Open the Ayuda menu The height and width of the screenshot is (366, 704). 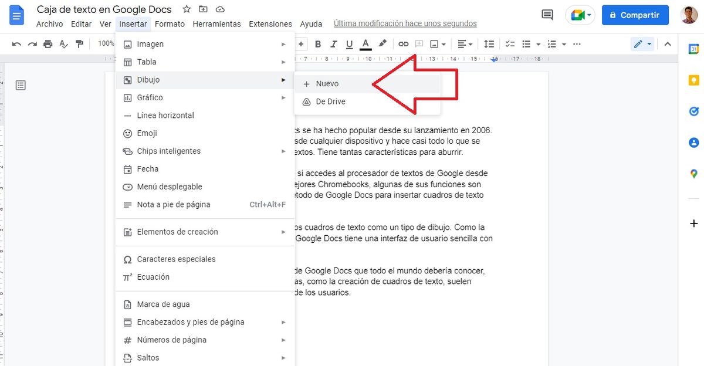point(311,24)
